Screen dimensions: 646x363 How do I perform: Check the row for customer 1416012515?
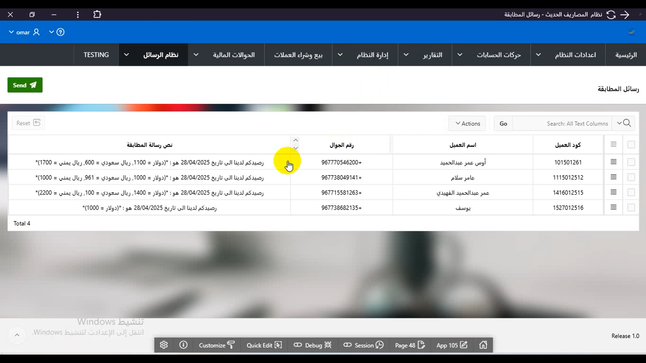pyautogui.click(x=631, y=192)
